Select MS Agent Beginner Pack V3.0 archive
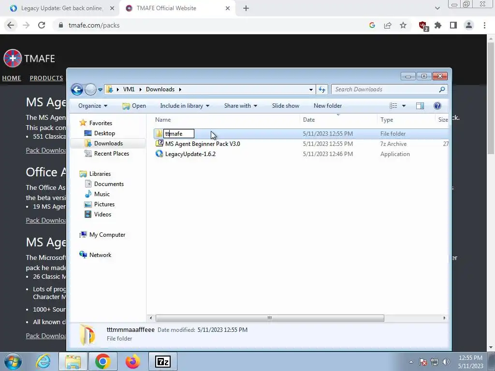 tap(203, 144)
